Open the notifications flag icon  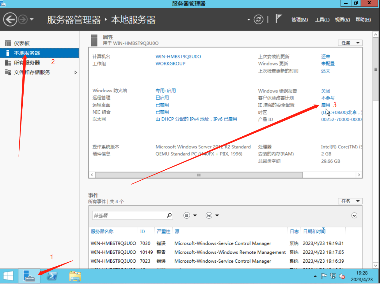[278, 19]
